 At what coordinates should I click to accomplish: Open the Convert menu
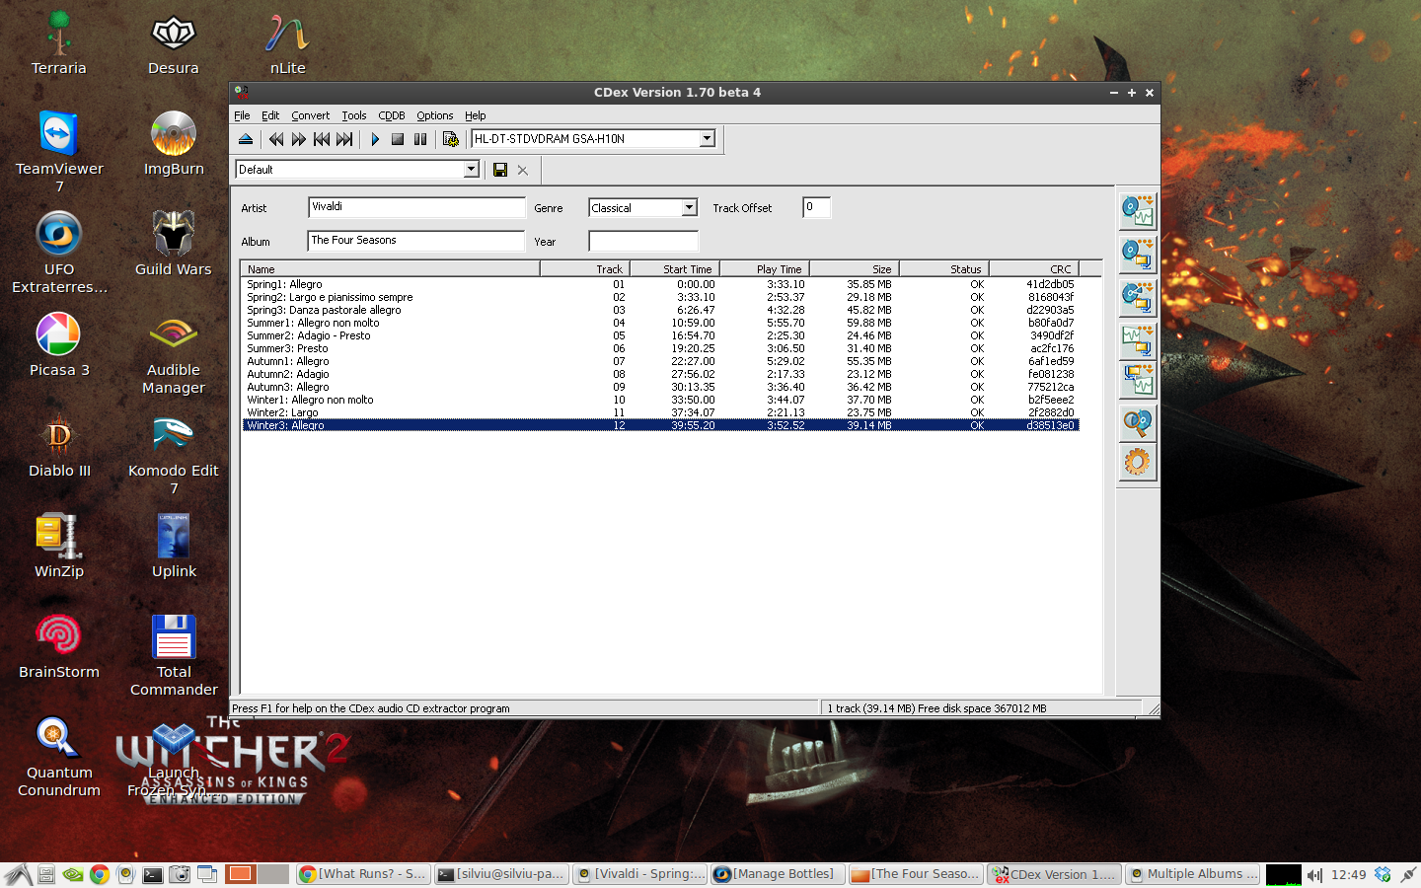tap(310, 115)
